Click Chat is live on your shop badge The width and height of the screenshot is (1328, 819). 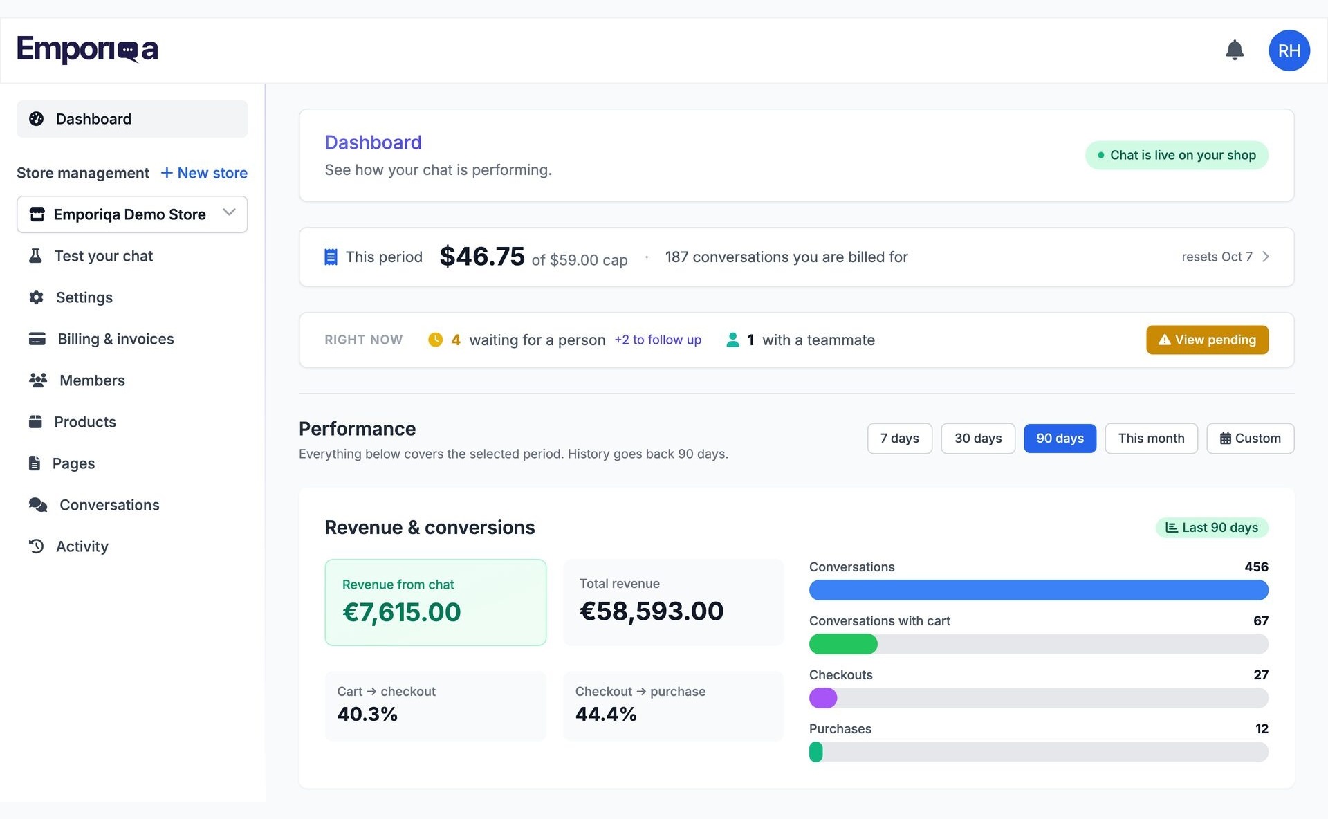coord(1177,155)
